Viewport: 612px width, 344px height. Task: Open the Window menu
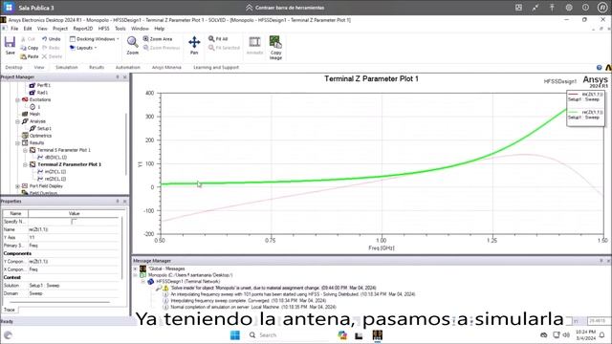tap(140, 29)
